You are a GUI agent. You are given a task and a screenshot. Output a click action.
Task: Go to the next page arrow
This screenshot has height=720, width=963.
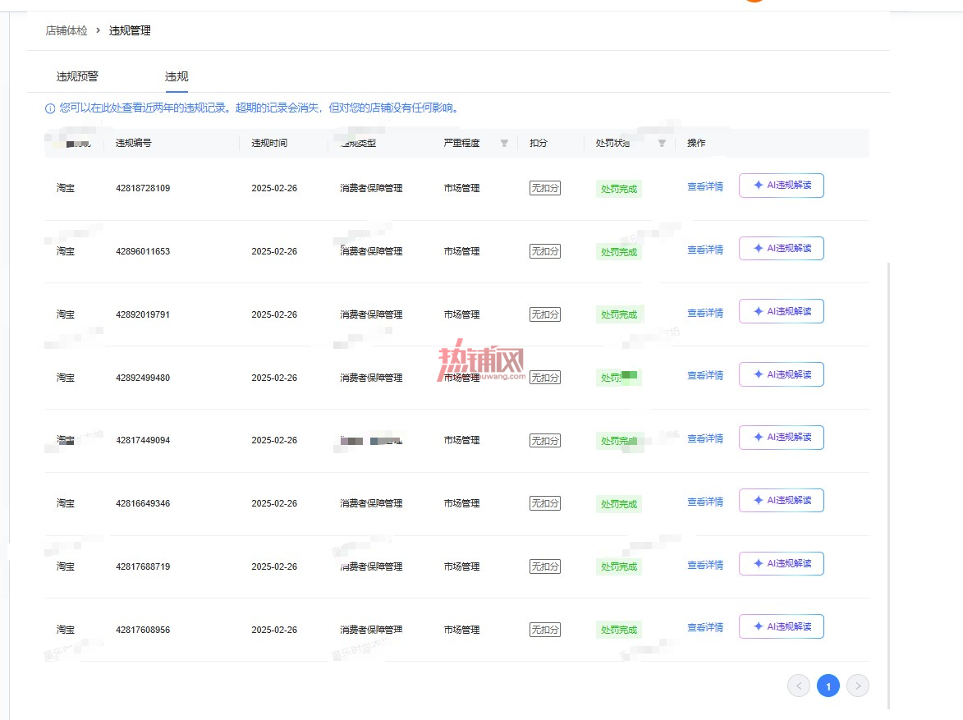[858, 686]
